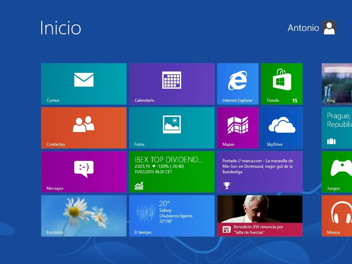Click the finance chart icon on IBEX tile
352x264 pixels.
[139, 186]
